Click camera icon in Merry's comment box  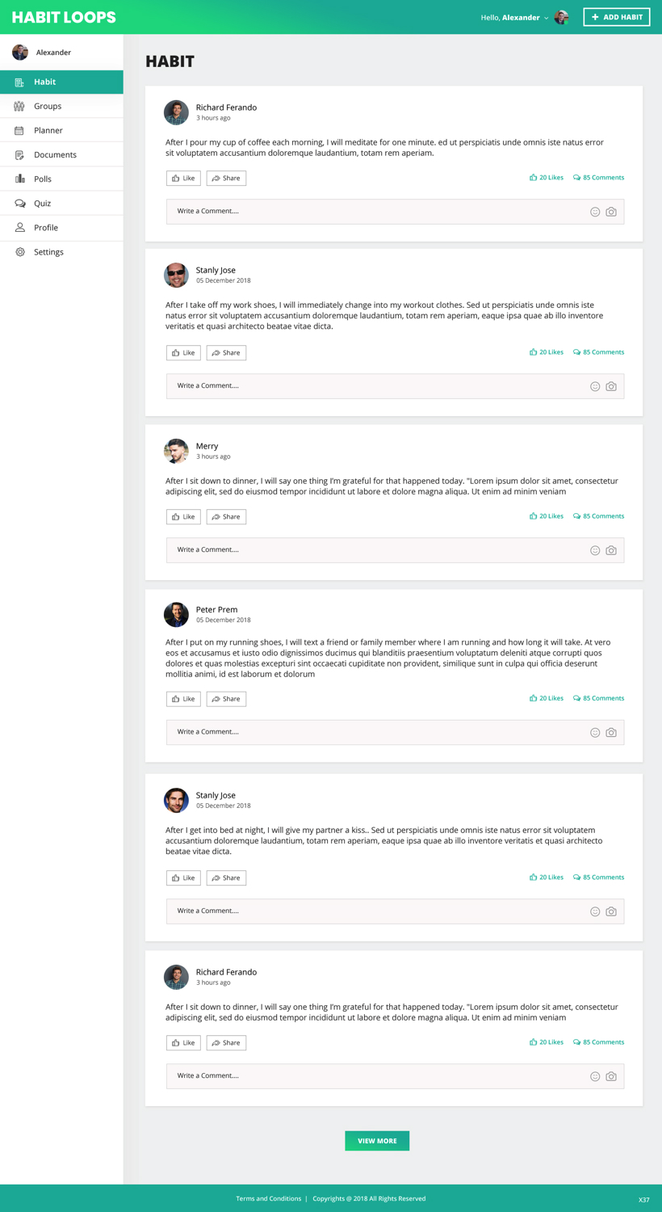click(x=611, y=550)
